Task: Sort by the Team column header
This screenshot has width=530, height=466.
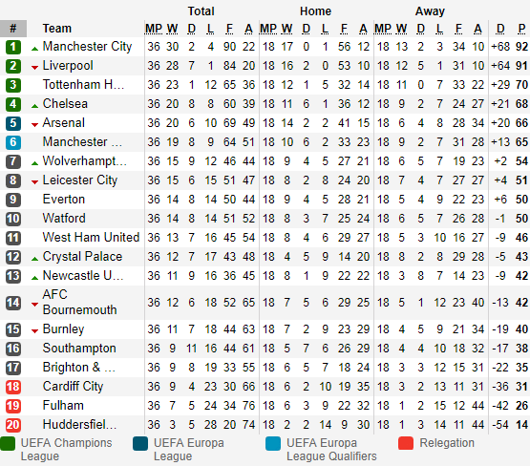Action: click(x=56, y=29)
